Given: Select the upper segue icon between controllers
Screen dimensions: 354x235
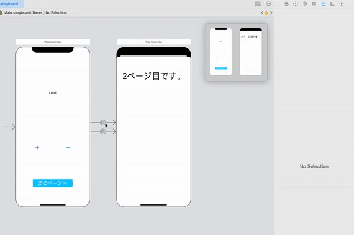Looking at the screenshot, I should click(x=103, y=123).
